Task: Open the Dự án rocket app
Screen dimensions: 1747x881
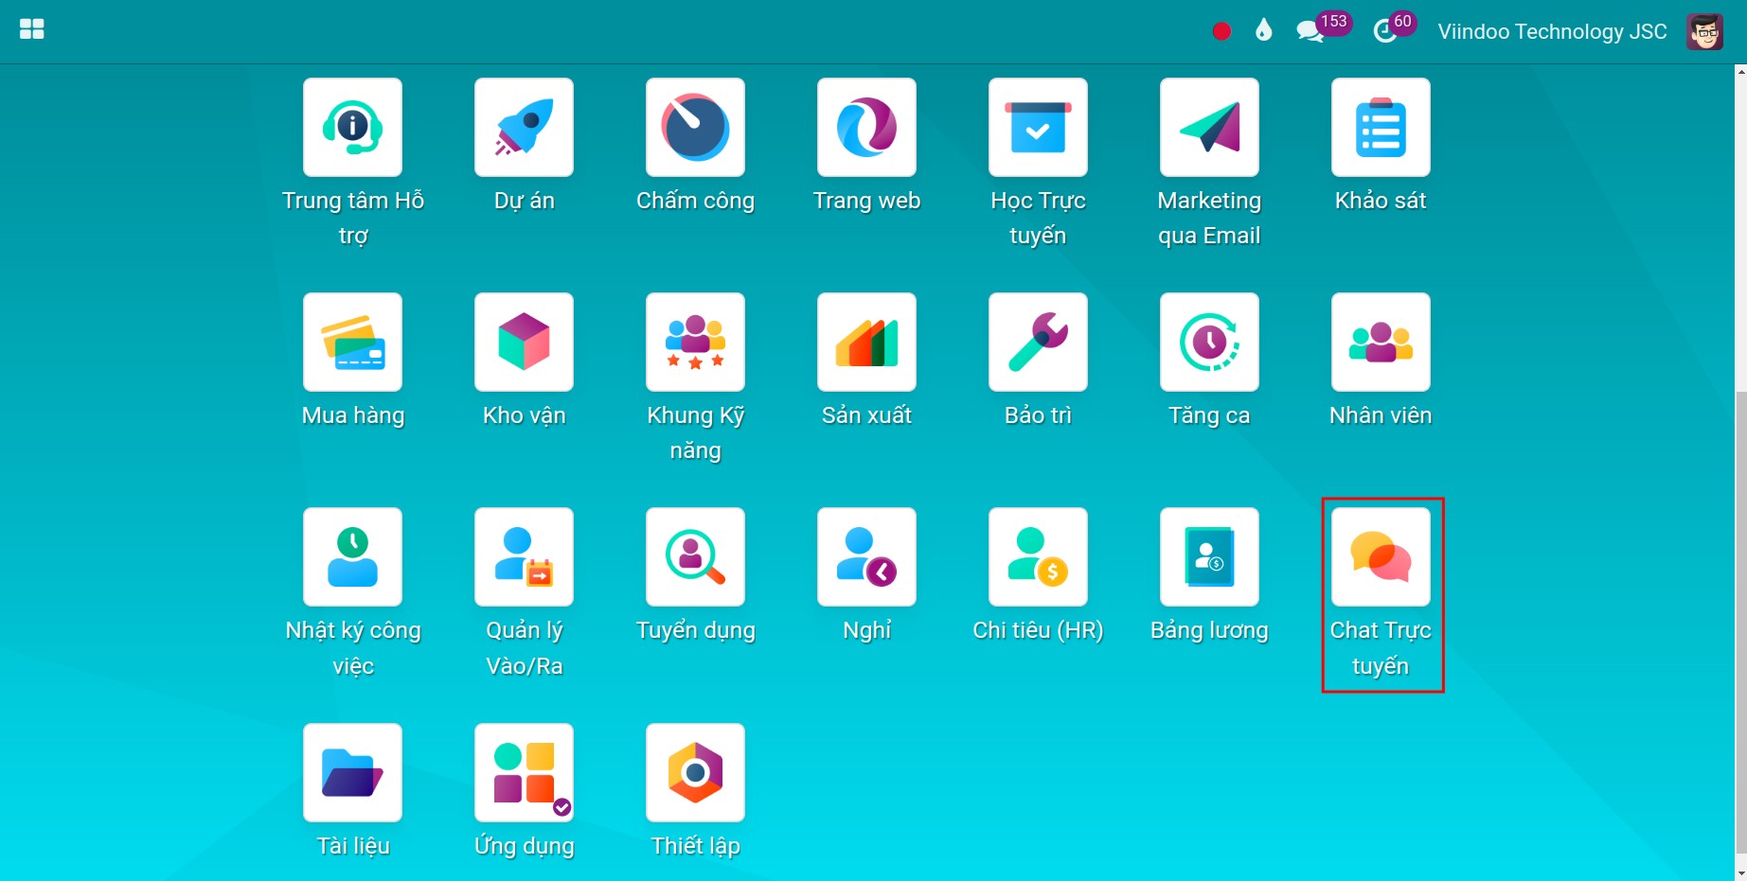Action: 524,128
